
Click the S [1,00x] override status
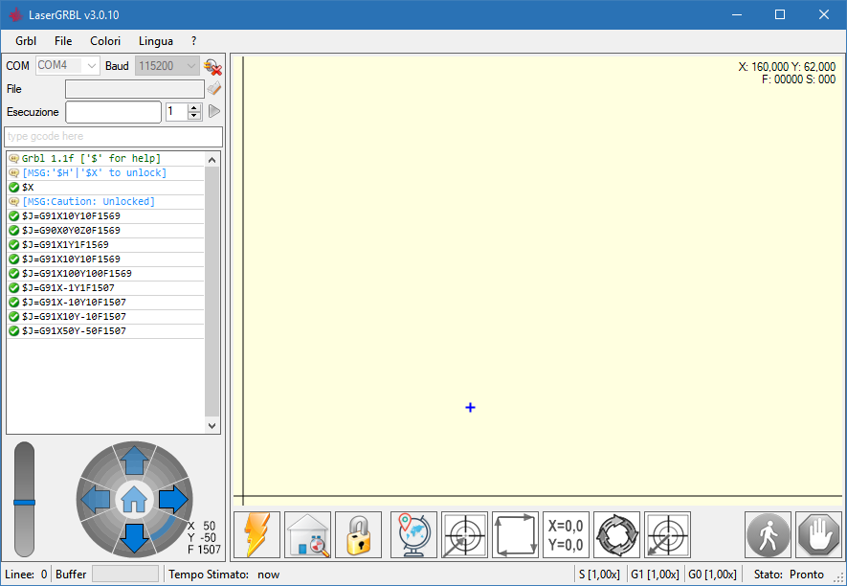click(599, 575)
